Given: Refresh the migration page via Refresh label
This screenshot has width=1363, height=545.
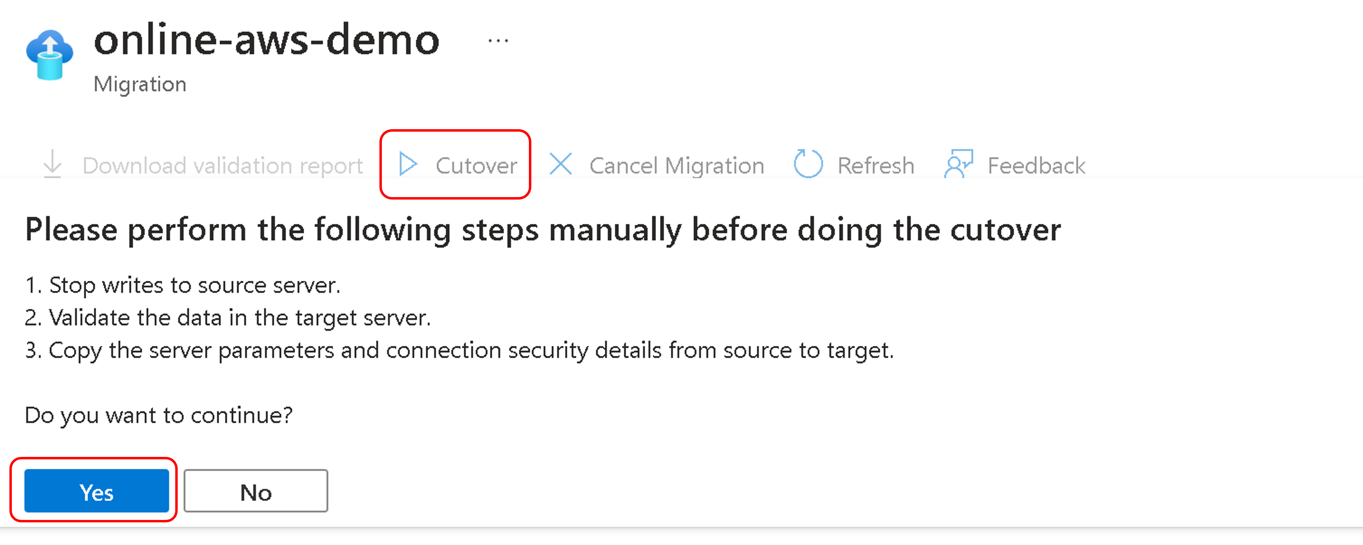Looking at the screenshot, I should tap(876, 166).
